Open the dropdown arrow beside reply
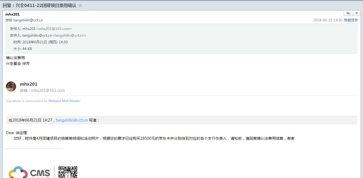 (357, 13)
